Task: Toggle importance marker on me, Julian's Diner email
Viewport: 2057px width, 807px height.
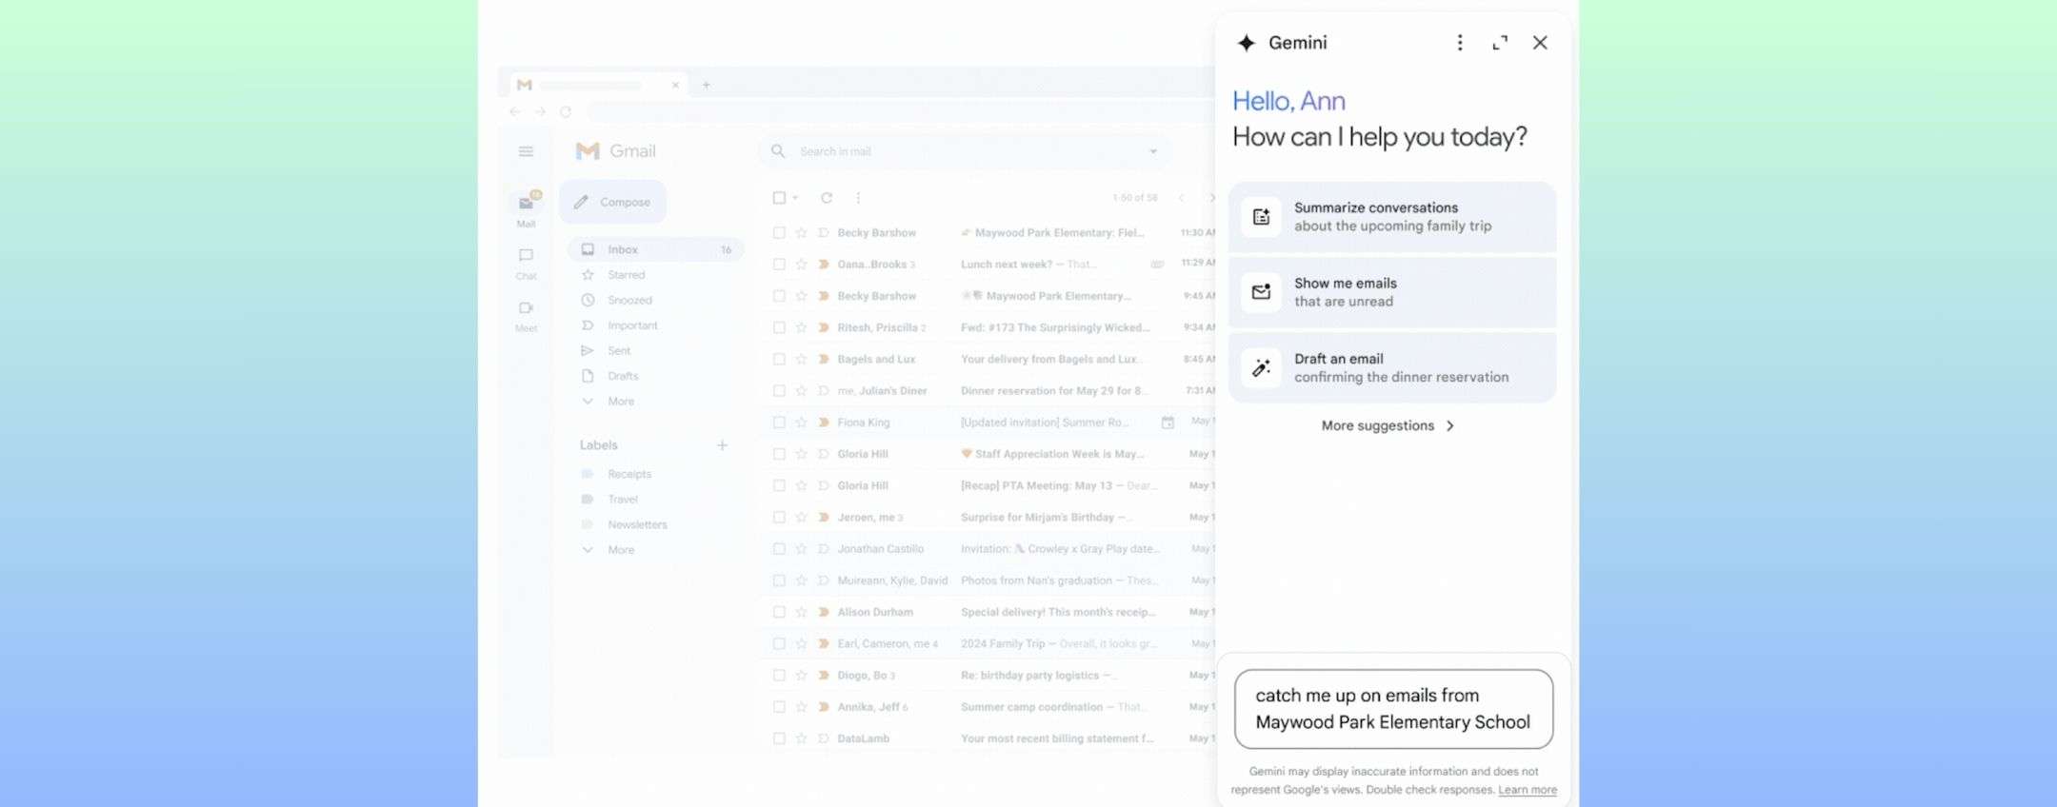Action: 824,391
